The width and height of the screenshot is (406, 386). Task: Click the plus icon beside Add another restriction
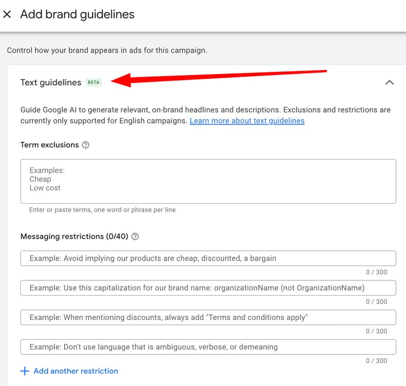tap(24, 371)
